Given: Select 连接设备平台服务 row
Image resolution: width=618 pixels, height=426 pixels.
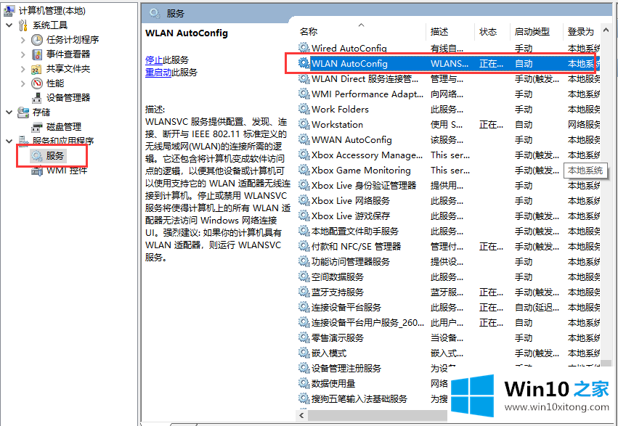Looking at the screenshot, I should 449,308.
